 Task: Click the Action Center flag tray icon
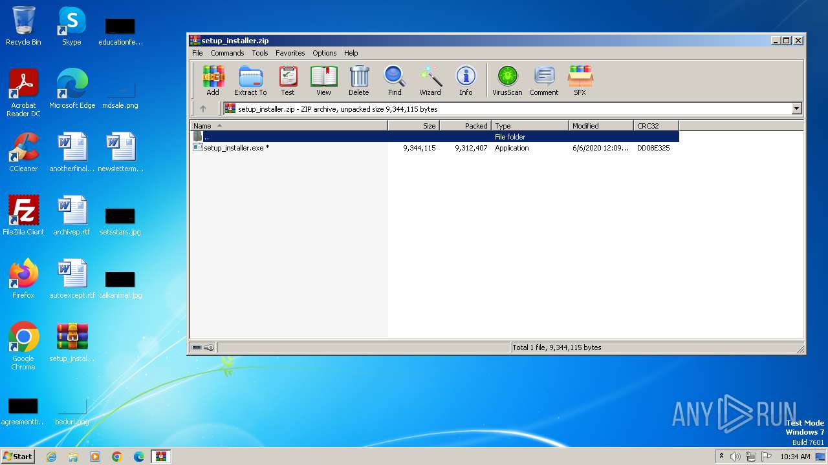[x=767, y=457]
